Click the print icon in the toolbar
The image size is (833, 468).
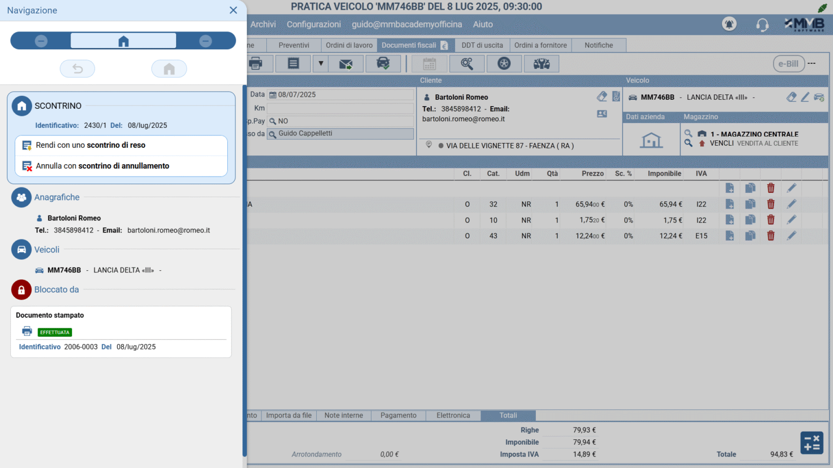(256, 64)
